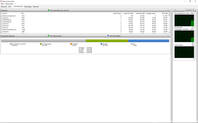Select the SteelSeriesEngine3.exe checkbox
Viewport: 198px width, 123px height.
[x=2, y=29]
